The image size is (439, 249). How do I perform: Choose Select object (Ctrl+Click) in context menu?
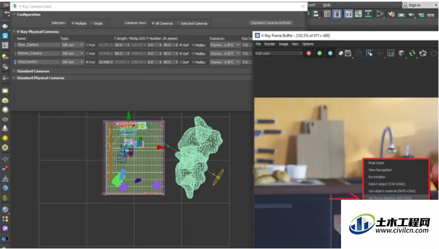tap(386, 184)
